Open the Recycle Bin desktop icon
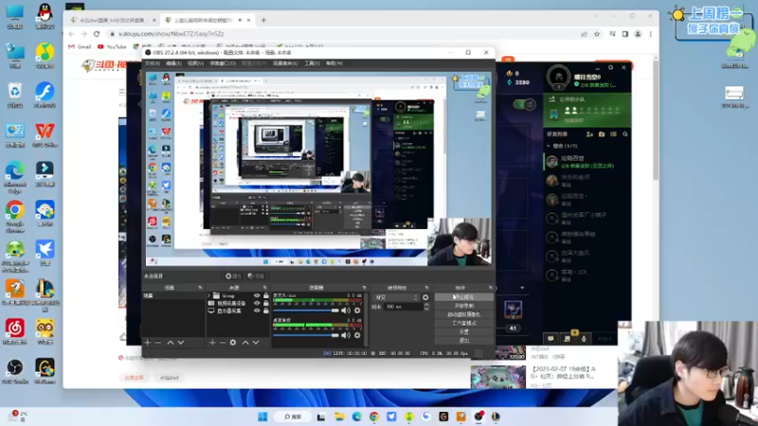758x426 pixels. coord(15,96)
